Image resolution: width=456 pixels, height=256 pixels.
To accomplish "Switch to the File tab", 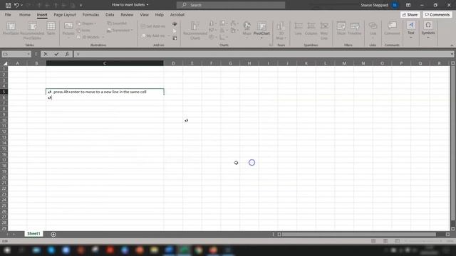I will (8, 14).
